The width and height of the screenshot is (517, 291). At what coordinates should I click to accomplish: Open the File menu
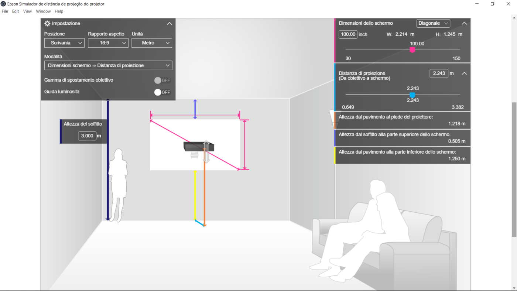[x=5, y=11]
